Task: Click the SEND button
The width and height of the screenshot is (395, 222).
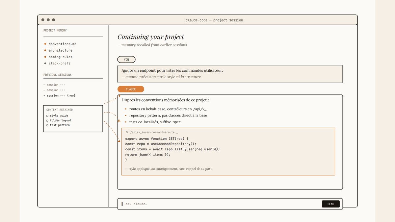Action: coord(331,204)
